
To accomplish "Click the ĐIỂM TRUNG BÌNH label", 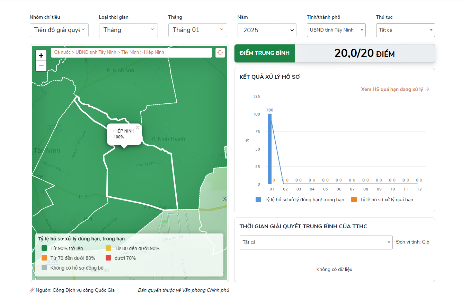I will coord(265,53).
